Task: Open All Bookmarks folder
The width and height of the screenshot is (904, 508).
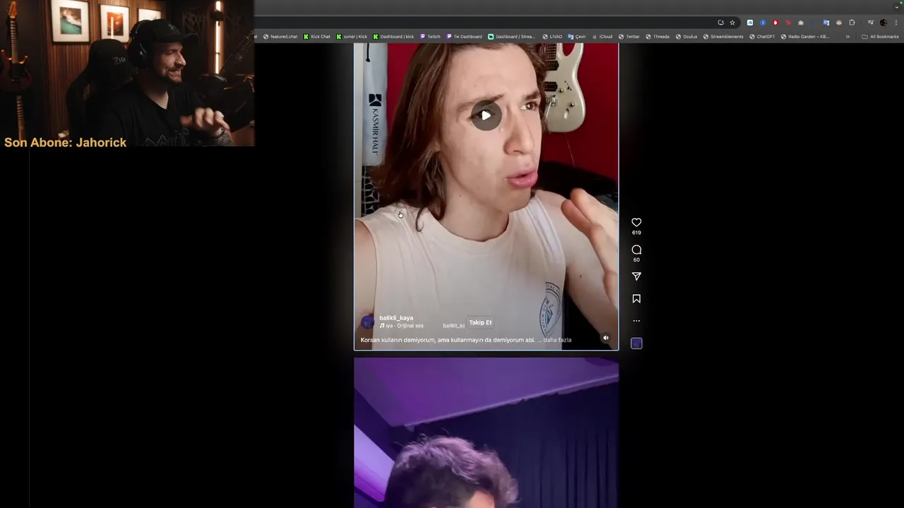Action: click(x=880, y=37)
